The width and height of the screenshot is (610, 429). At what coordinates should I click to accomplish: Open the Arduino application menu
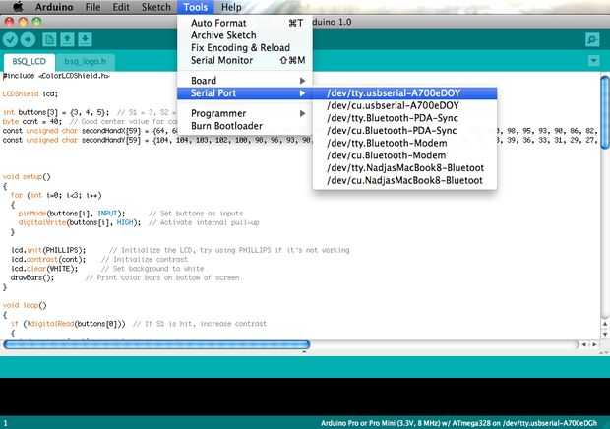click(x=54, y=7)
